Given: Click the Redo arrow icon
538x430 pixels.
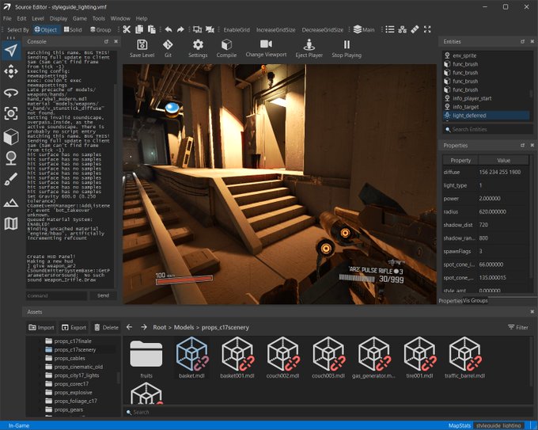Looking at the screenshot, I should coord(180,29).
